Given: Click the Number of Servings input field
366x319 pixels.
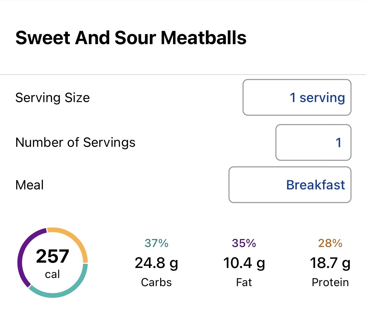Looking at the screenshot, I should (x=313, y=142).
